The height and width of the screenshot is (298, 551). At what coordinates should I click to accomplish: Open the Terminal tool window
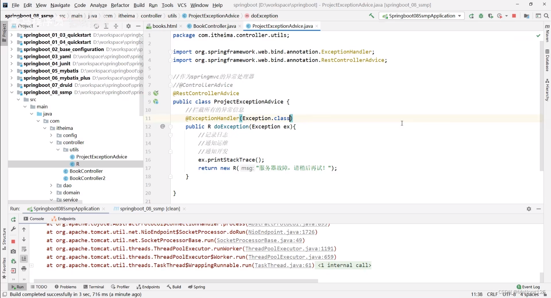94,287
